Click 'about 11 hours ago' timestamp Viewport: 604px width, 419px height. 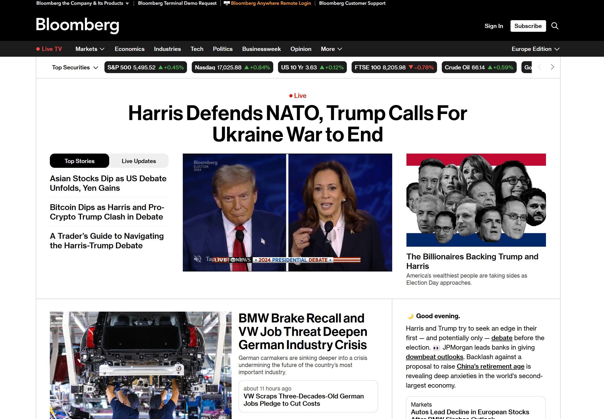pos(267,388)
